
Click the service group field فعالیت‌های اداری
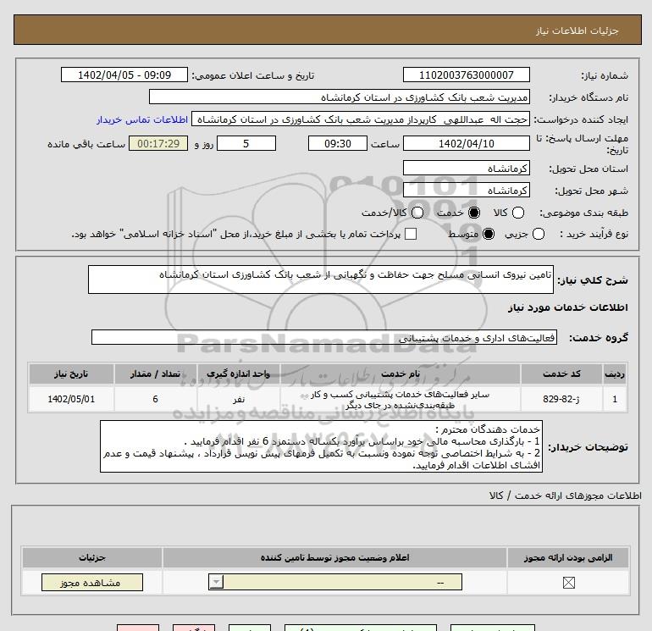(x=324, y=337)
